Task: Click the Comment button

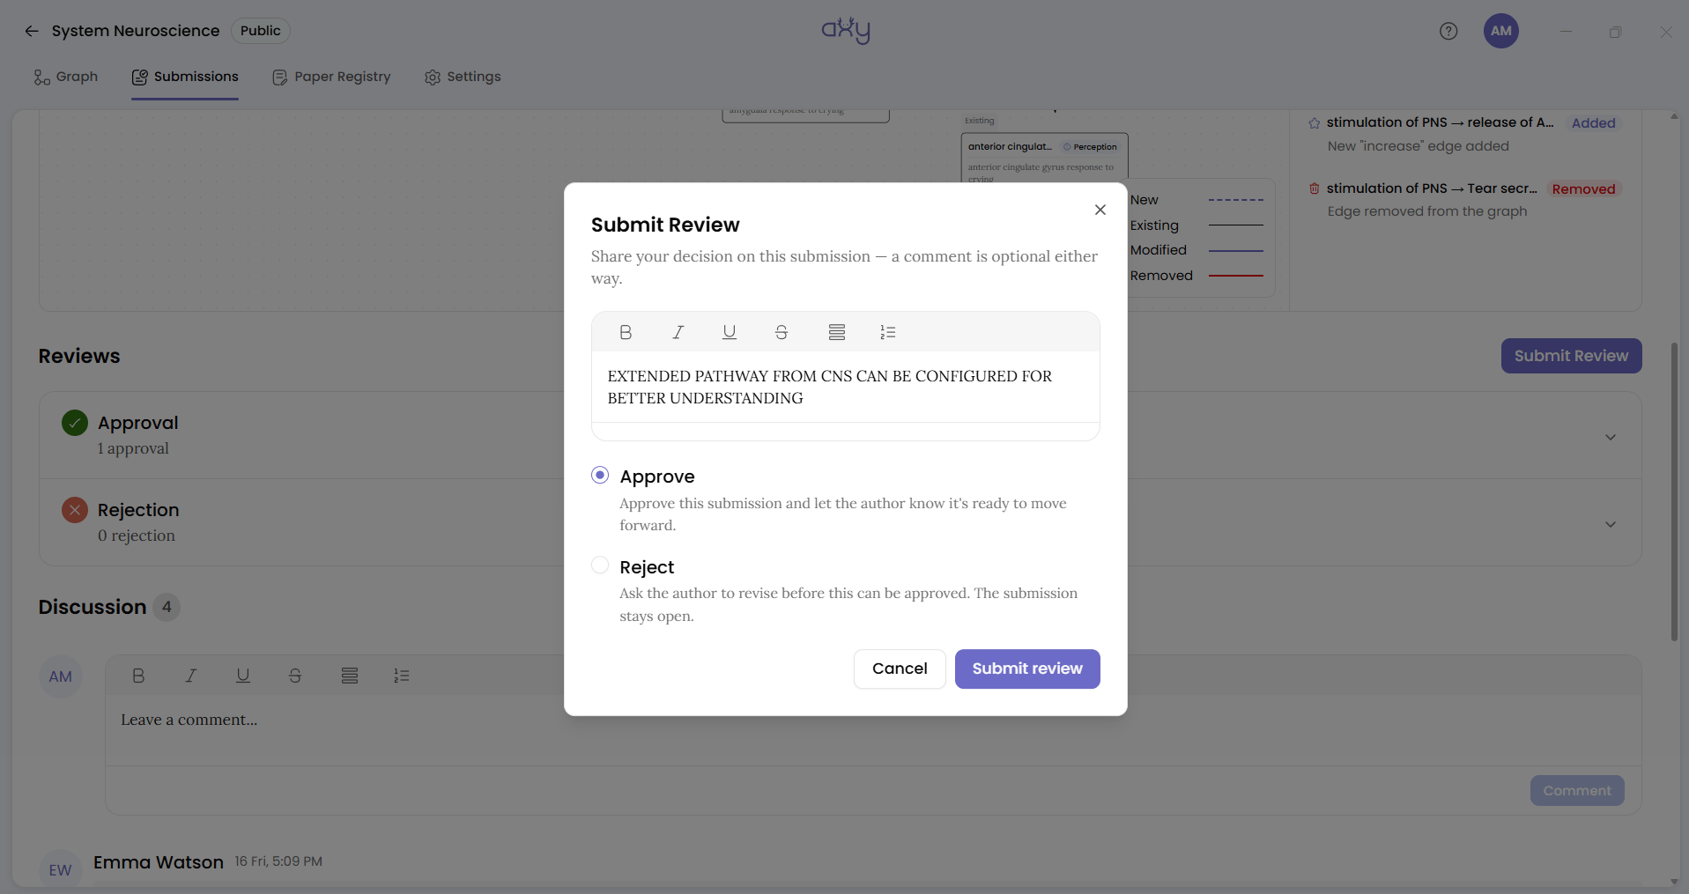Action: click(x=1577, y=791)
